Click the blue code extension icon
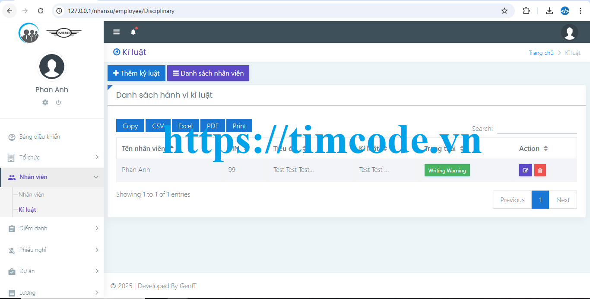Screen dimensions: 590x299 565,11
